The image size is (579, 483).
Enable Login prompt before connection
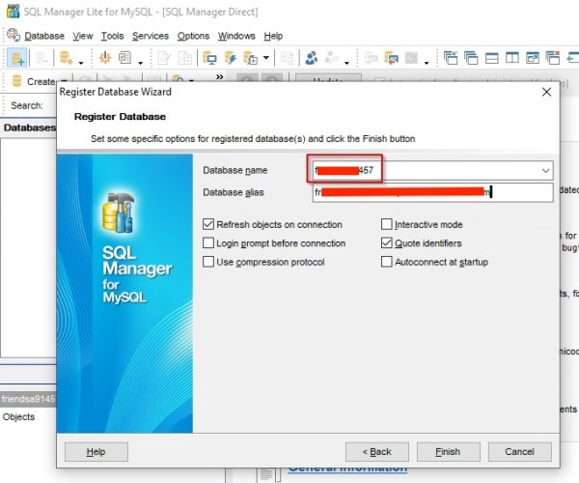click(x=208, y=243)
